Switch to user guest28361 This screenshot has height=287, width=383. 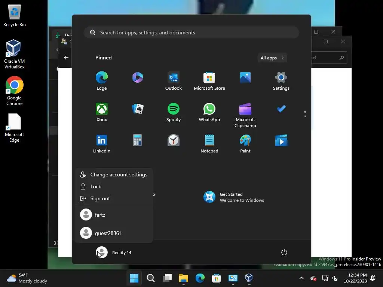[x=114, y=233]
